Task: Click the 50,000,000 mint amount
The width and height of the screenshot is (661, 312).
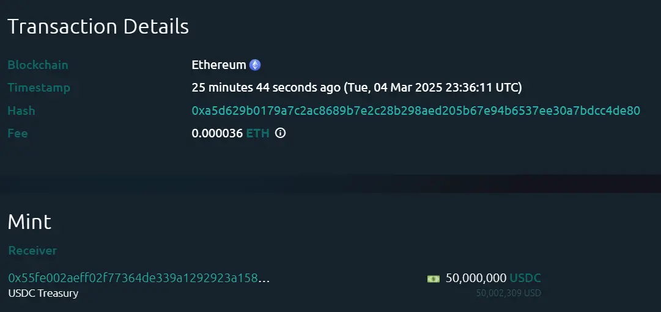Action: (476, 278)
